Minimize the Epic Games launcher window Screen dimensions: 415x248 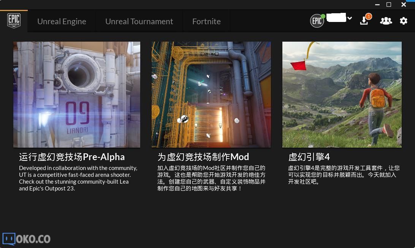[x=377, y=5]
